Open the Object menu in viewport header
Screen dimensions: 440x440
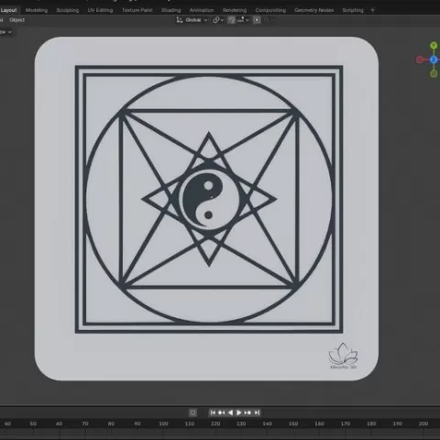click(x=16, y=20)
